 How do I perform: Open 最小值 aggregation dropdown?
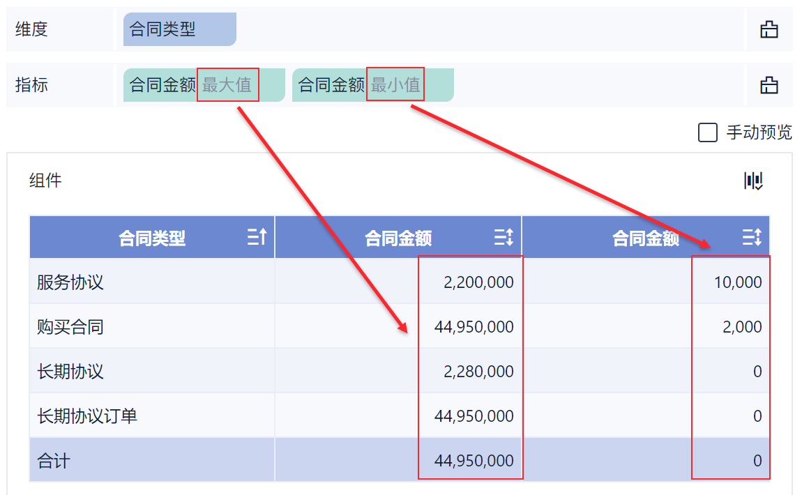click(395, 85)
